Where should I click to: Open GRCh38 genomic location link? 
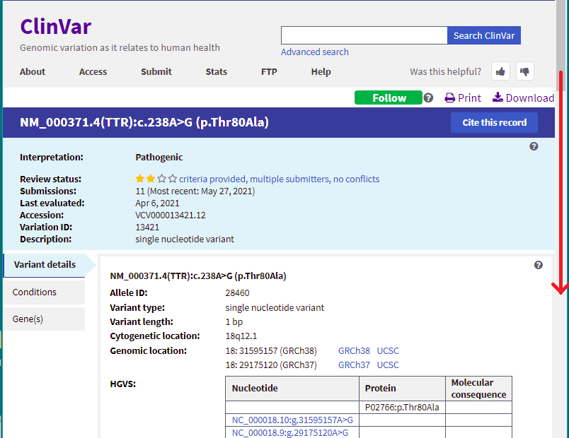354,350
